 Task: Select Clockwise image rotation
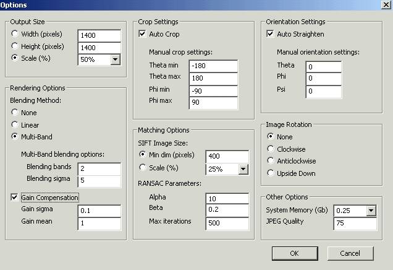point(271,149)
